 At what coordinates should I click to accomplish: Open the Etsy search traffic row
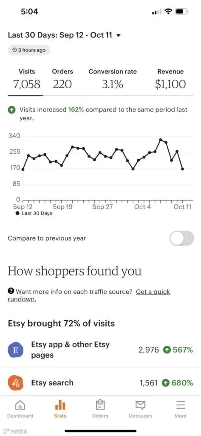(100, 383)
